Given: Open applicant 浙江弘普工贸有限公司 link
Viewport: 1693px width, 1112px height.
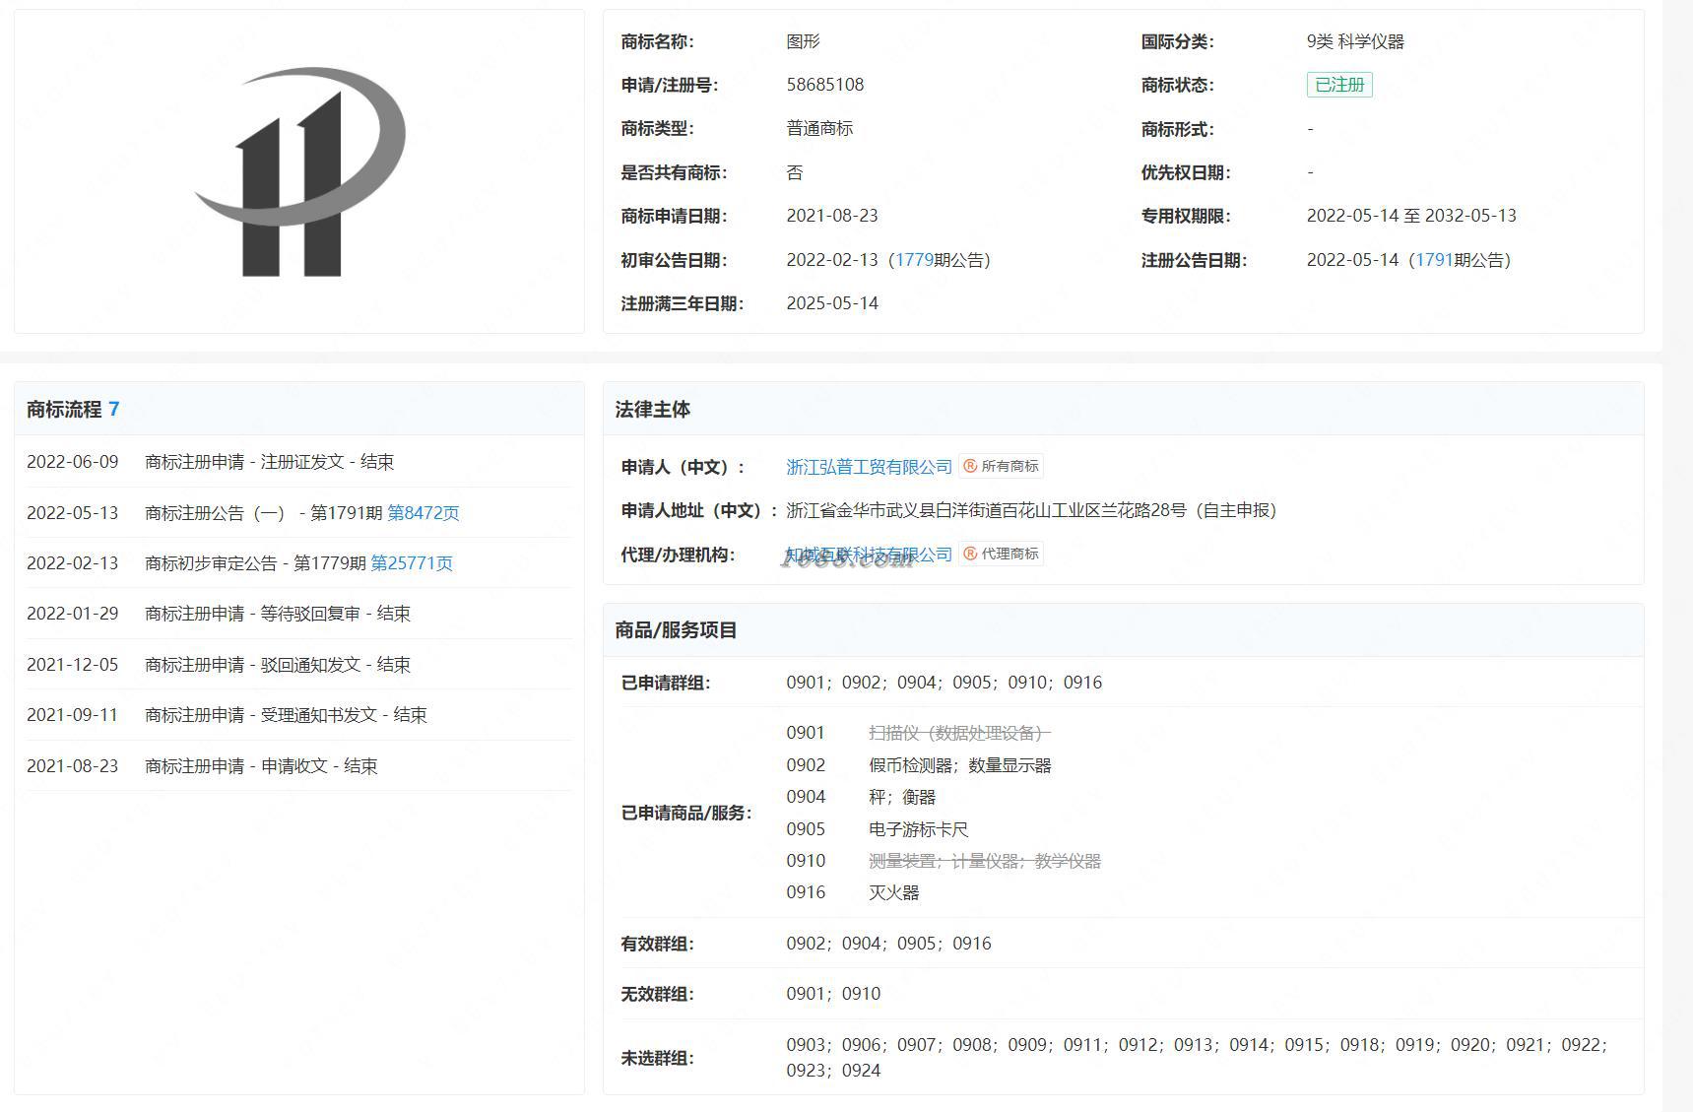Looking at the screenshot, I should [x=869, y=467].
